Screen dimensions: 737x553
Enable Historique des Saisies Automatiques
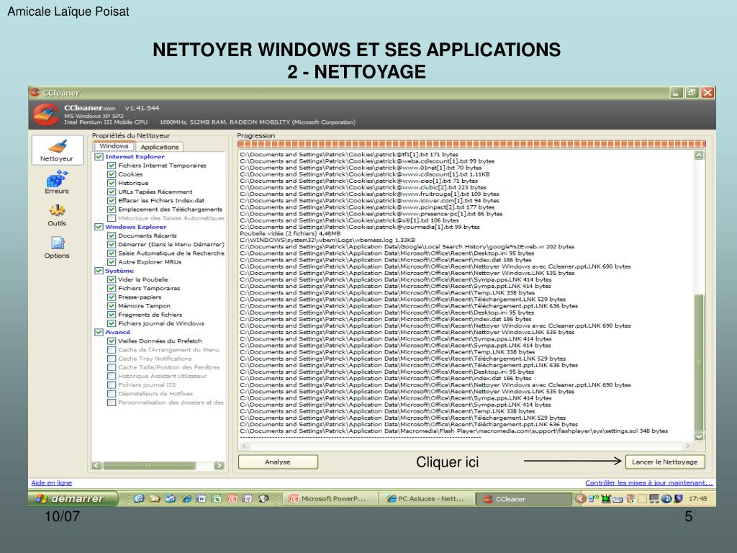pyautogui.click(x=112, y=218)
